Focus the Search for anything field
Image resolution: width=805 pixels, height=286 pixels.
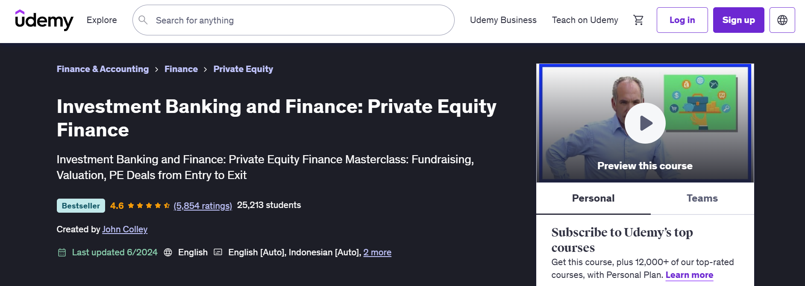pos(299,20)
